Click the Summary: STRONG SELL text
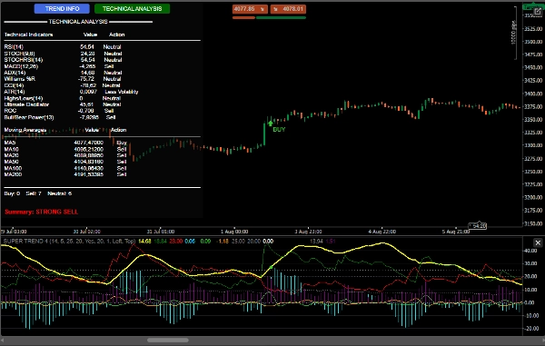The height and width of the screenshot is (346, 545). [x=42, y=212]
